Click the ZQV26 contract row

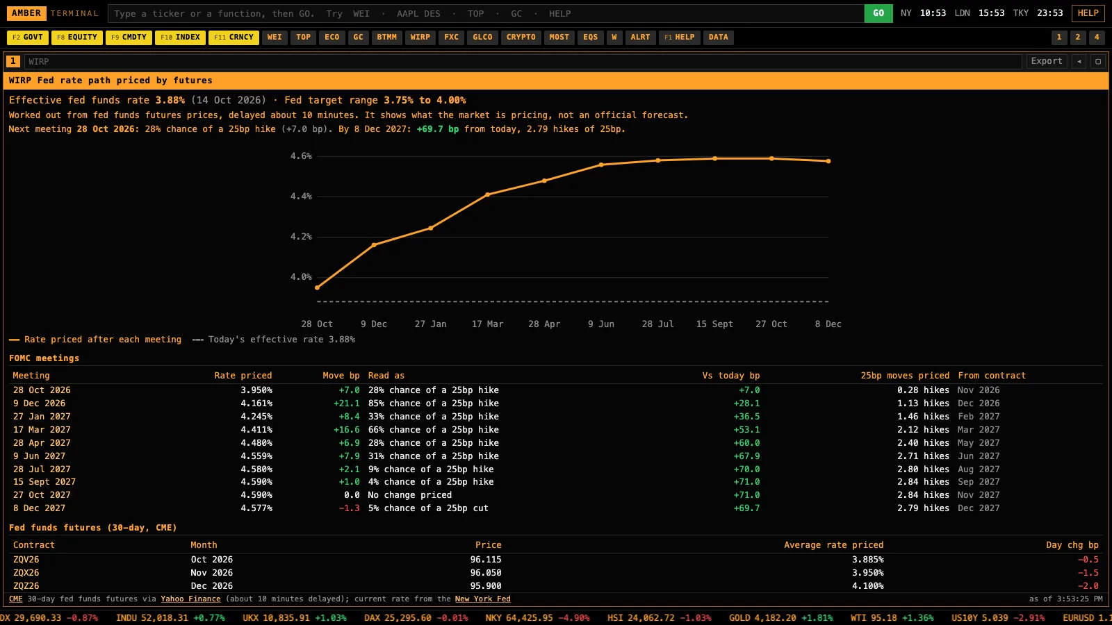click(x=556, y=560)
